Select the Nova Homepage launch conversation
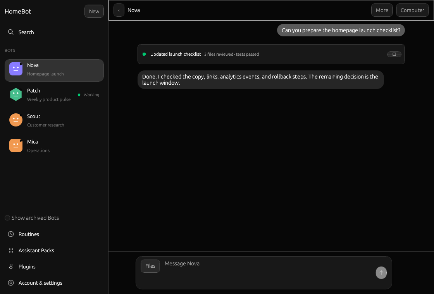434x294 pixels. (x=54, y=70)
